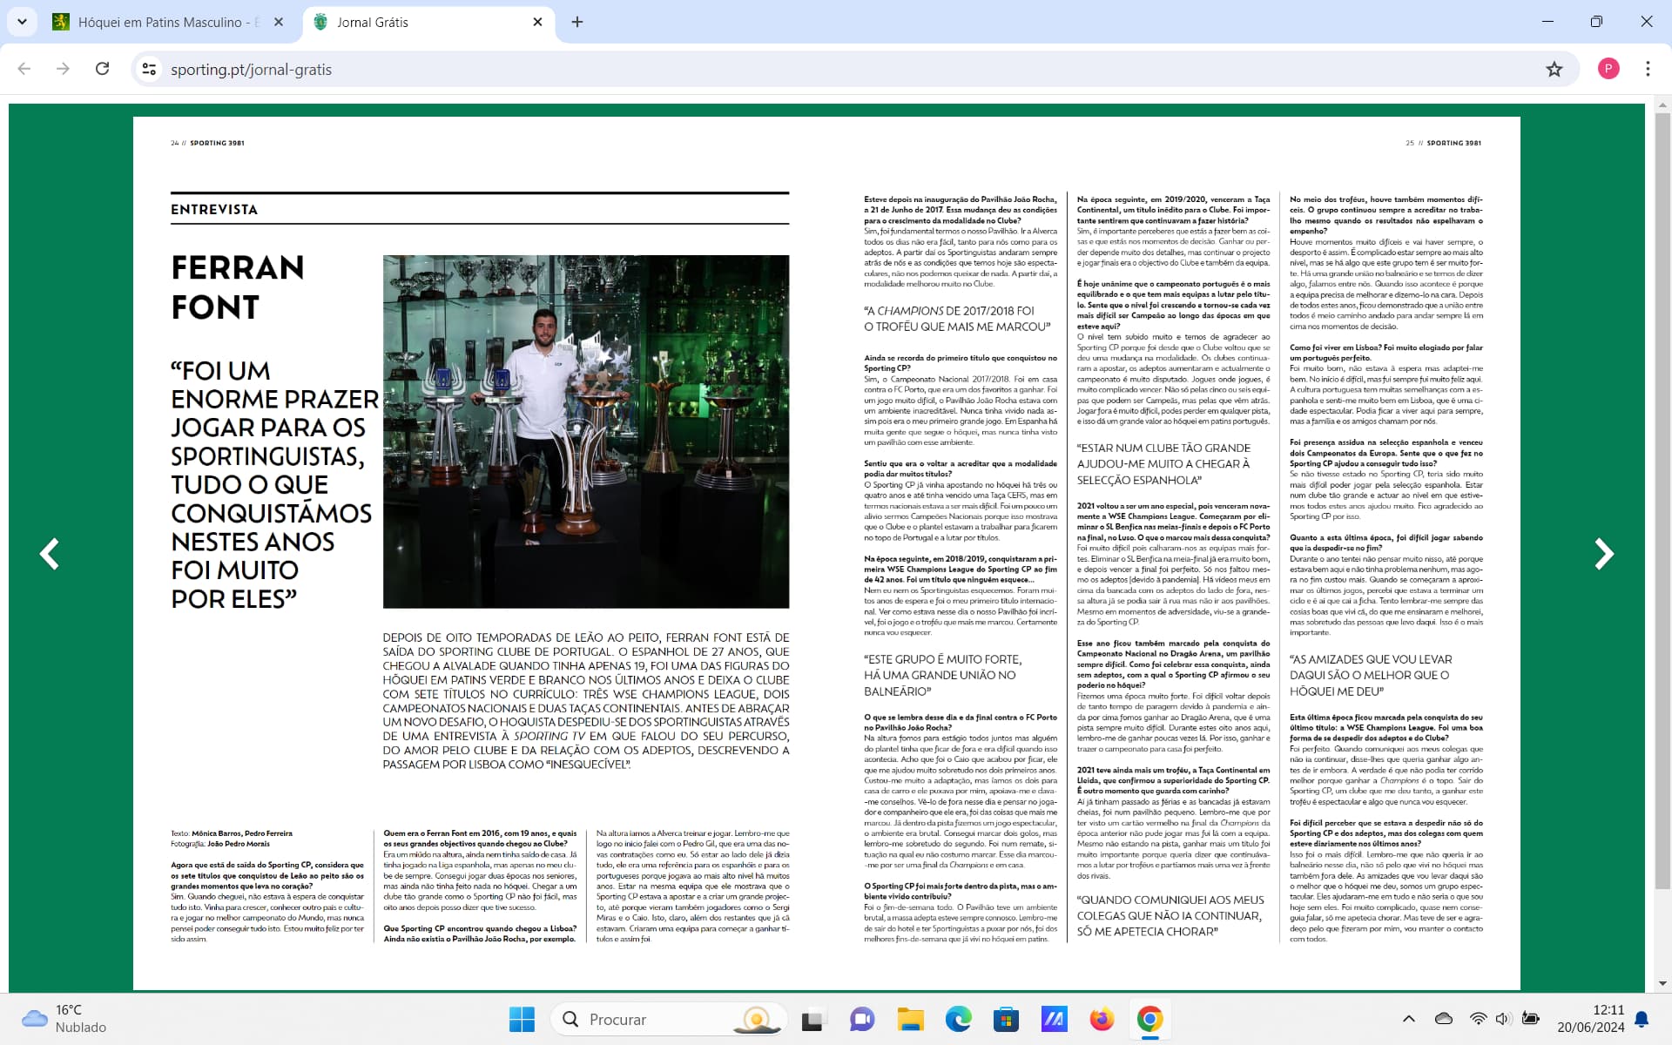This screenshot has width=1672, height=1045.
Task: Open the Chrome profile avatar
Action: coord(1608,69)
